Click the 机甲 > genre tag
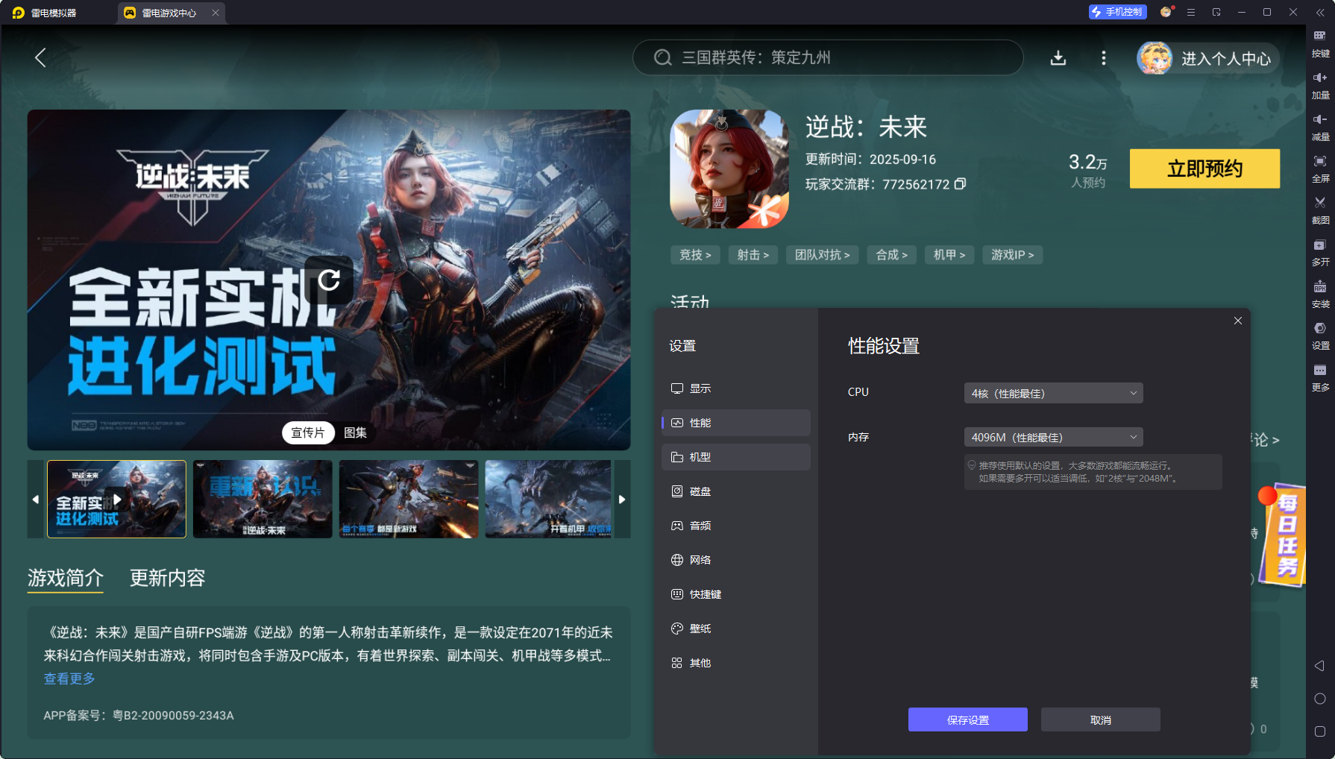The height and width of the screenshot is (759, 1335). 949,255
